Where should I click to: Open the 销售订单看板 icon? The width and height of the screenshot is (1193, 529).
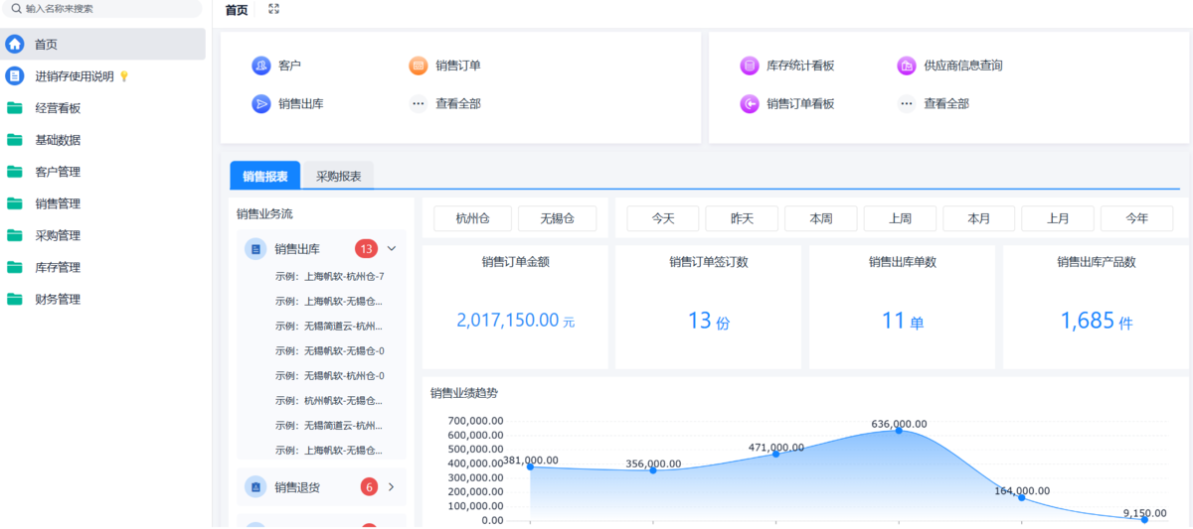750,103
